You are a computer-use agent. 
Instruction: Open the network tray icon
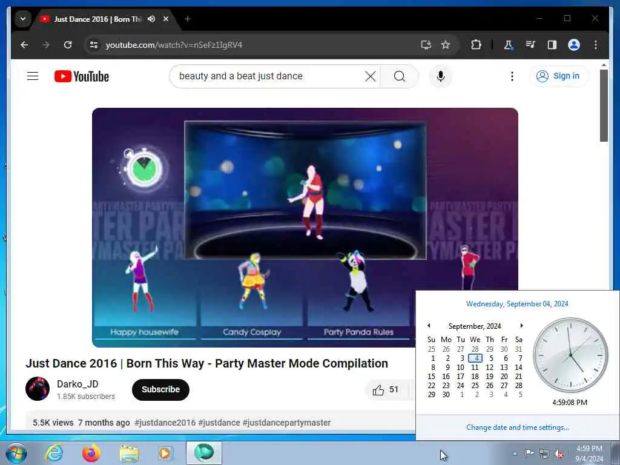pyautogui.click(x=544, y=454)
